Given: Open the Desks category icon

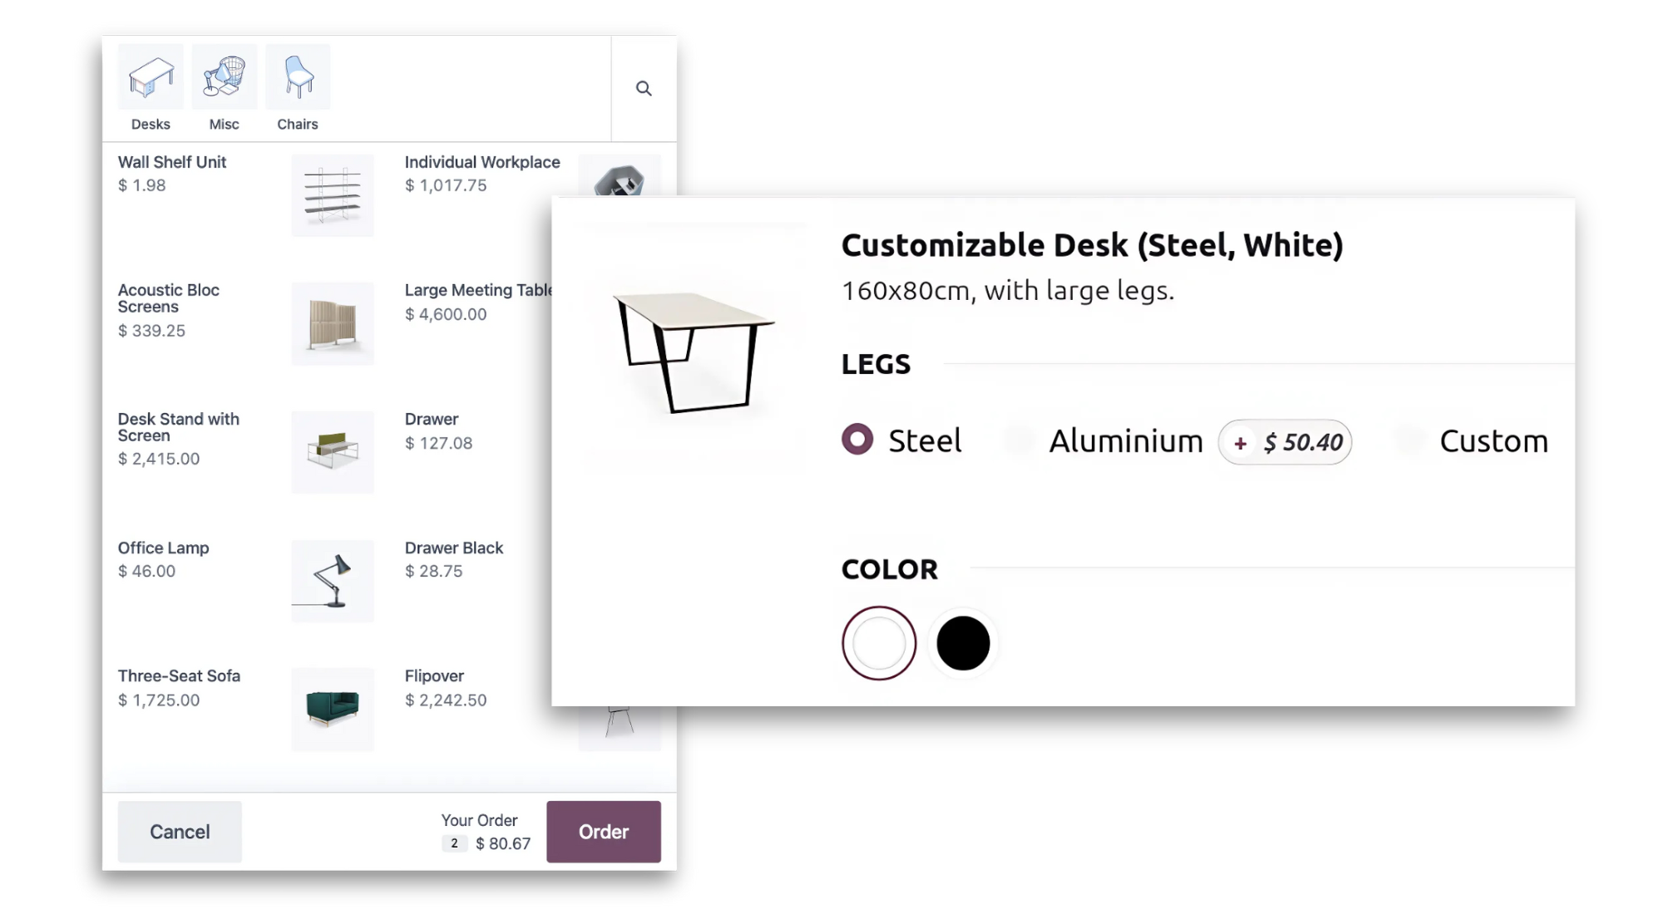Looking at the screenshot, I should click(151, 78).
